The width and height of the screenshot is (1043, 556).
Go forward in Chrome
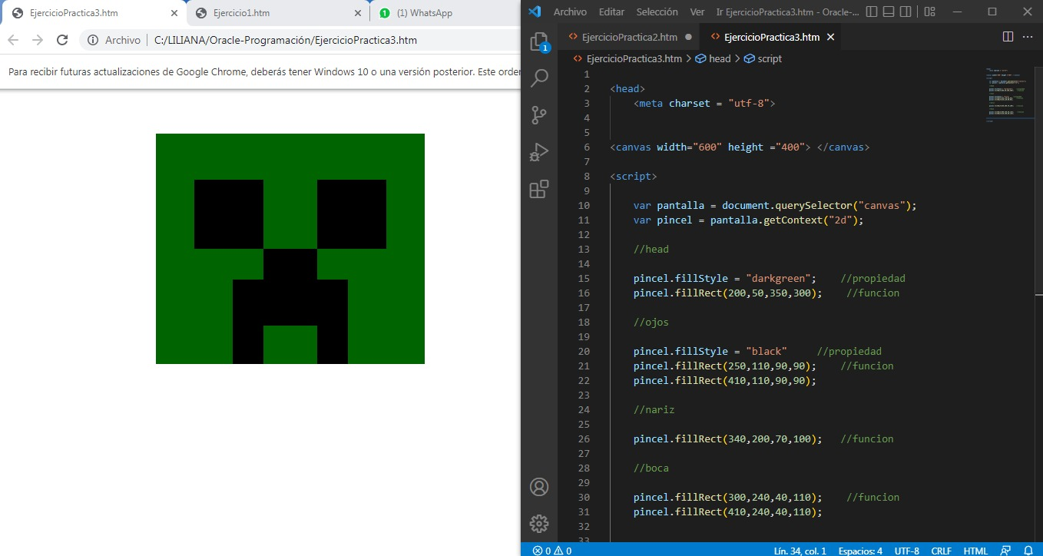[x=38, y=40]
